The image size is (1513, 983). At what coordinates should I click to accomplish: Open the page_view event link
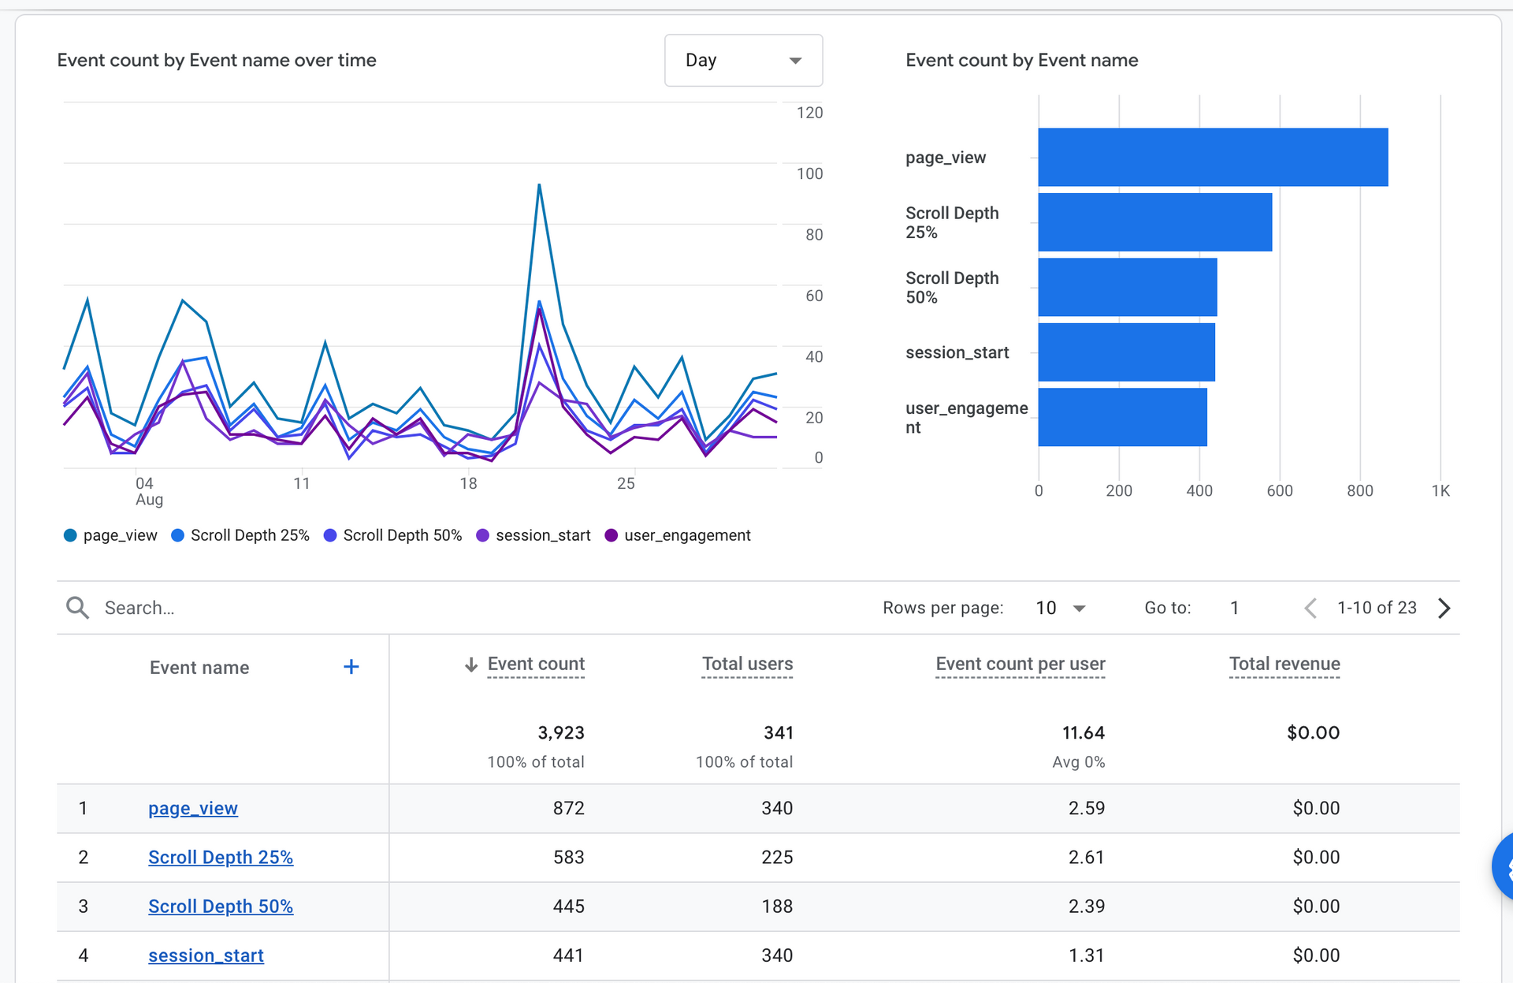tap(193, 808)
